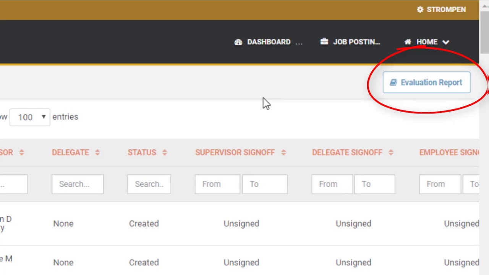Sort by DELEGATE SIGNOFF column header
The height and width of the screenshot is (275, 489).
[347, 152]
